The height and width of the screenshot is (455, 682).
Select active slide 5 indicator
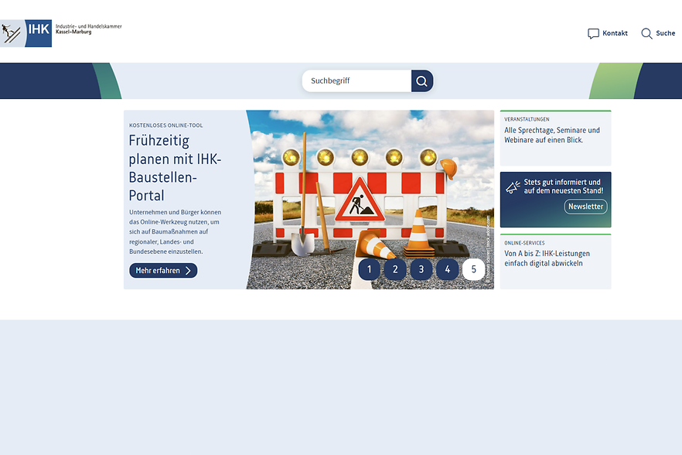[474, 269]
